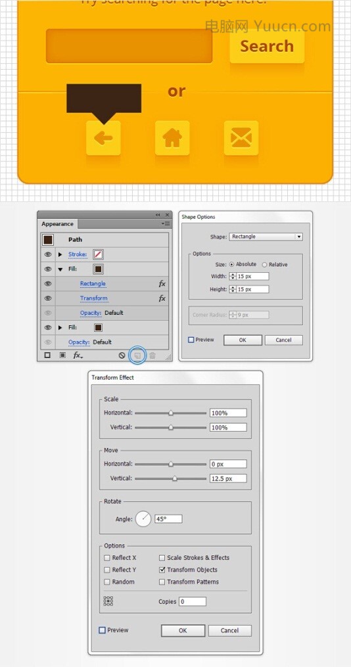
Task: Click OK in the Transform Effect dialog
Action: click(x=183, y=630)
